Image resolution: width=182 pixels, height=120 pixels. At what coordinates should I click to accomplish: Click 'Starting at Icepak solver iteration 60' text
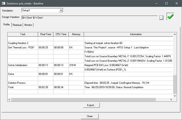(103, 43)
